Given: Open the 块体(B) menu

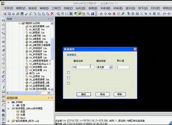Looking at the screenshot, I should (x=118, y=8).
